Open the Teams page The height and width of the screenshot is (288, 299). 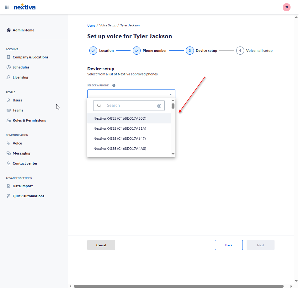point(18,110)
